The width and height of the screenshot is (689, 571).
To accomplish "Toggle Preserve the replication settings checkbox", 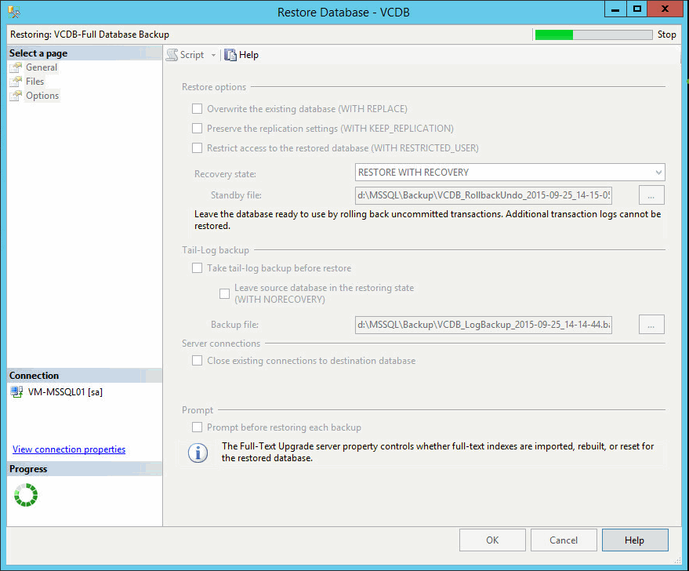I will (x=198, y=129).
